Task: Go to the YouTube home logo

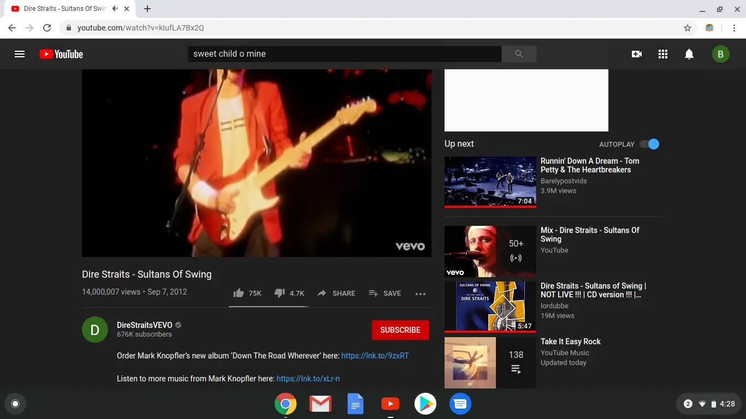Action: [x=61, y=54]
